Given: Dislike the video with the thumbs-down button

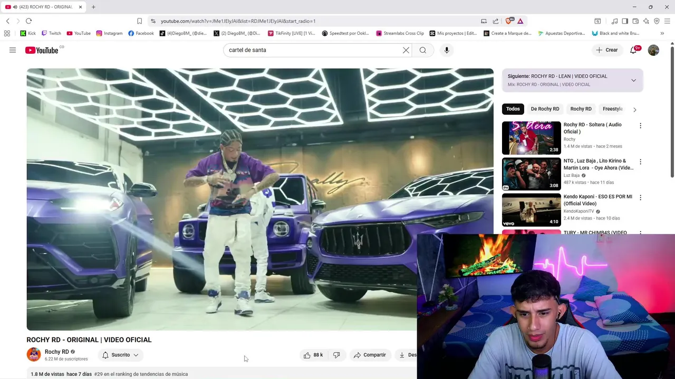Looking at the screenshot, I should [336, 355].
